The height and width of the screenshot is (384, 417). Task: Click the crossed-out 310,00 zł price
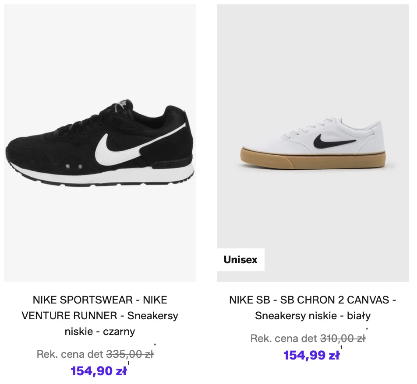point(343,339)
